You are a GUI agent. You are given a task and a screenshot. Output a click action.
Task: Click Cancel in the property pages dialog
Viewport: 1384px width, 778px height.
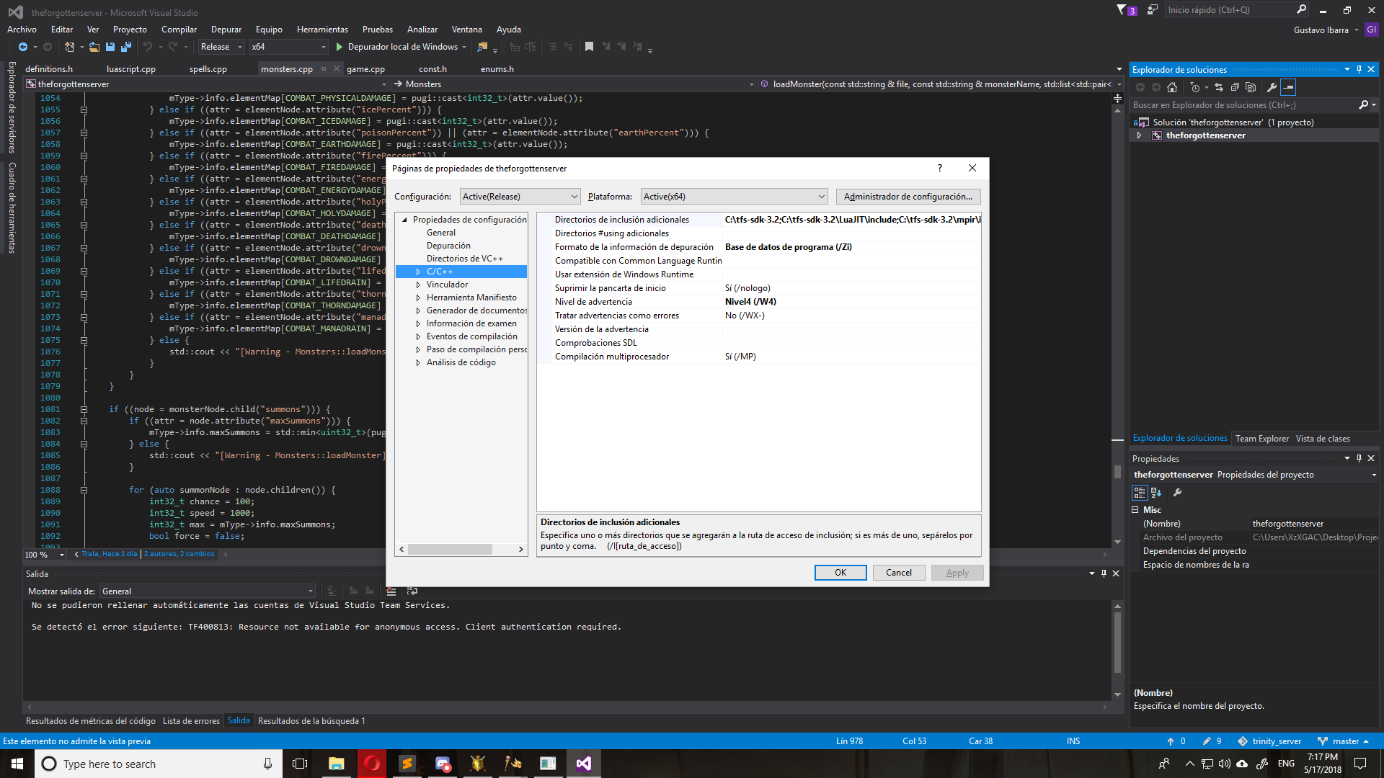(899, 573)
